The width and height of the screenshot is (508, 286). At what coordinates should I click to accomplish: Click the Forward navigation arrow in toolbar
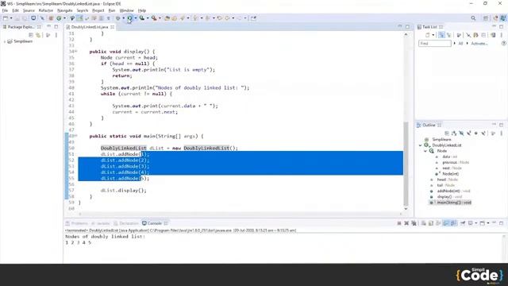pos(240,18)
